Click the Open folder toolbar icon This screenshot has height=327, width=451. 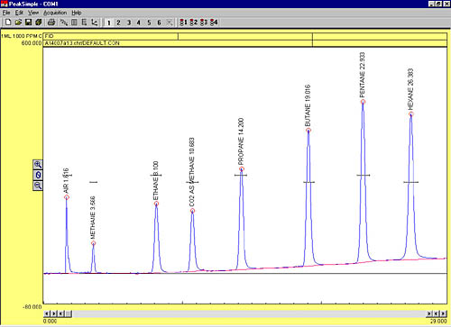point(18,23)
